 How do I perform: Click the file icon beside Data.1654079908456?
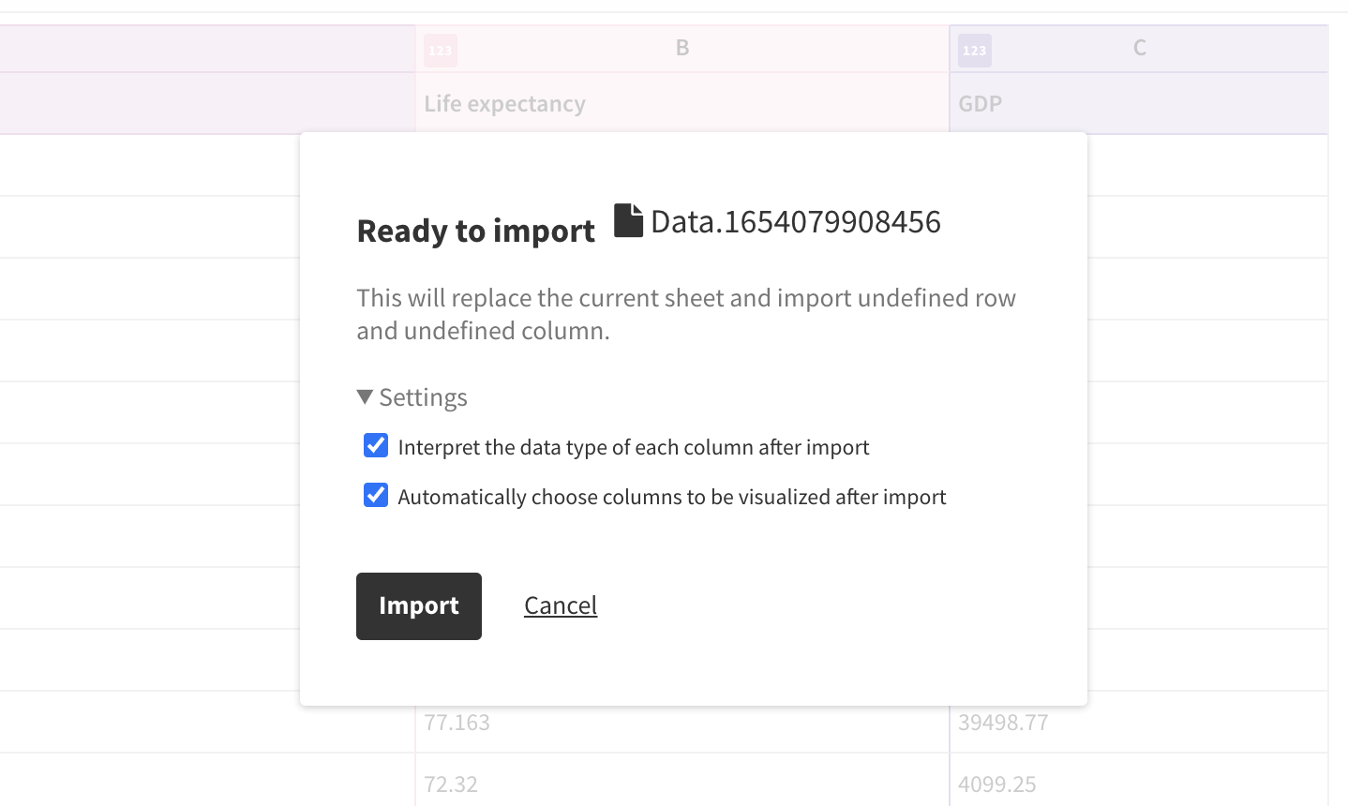point(628,221)
